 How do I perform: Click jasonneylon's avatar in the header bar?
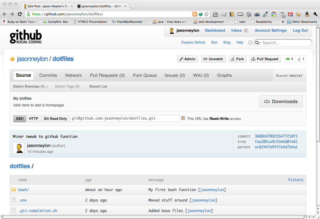tap(171, 30)
